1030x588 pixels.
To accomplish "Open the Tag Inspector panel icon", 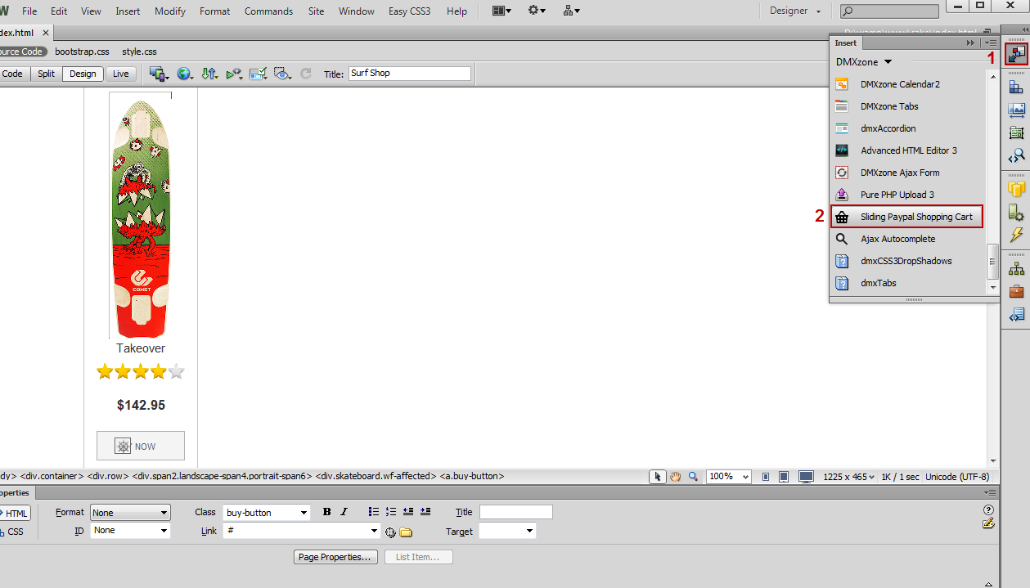I will coord(1016,155).
